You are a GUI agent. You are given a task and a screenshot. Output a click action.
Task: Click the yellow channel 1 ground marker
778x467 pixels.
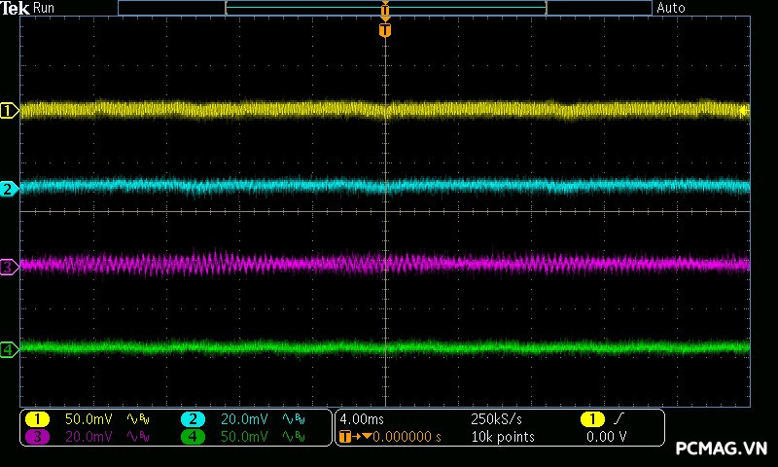point(9,111)
